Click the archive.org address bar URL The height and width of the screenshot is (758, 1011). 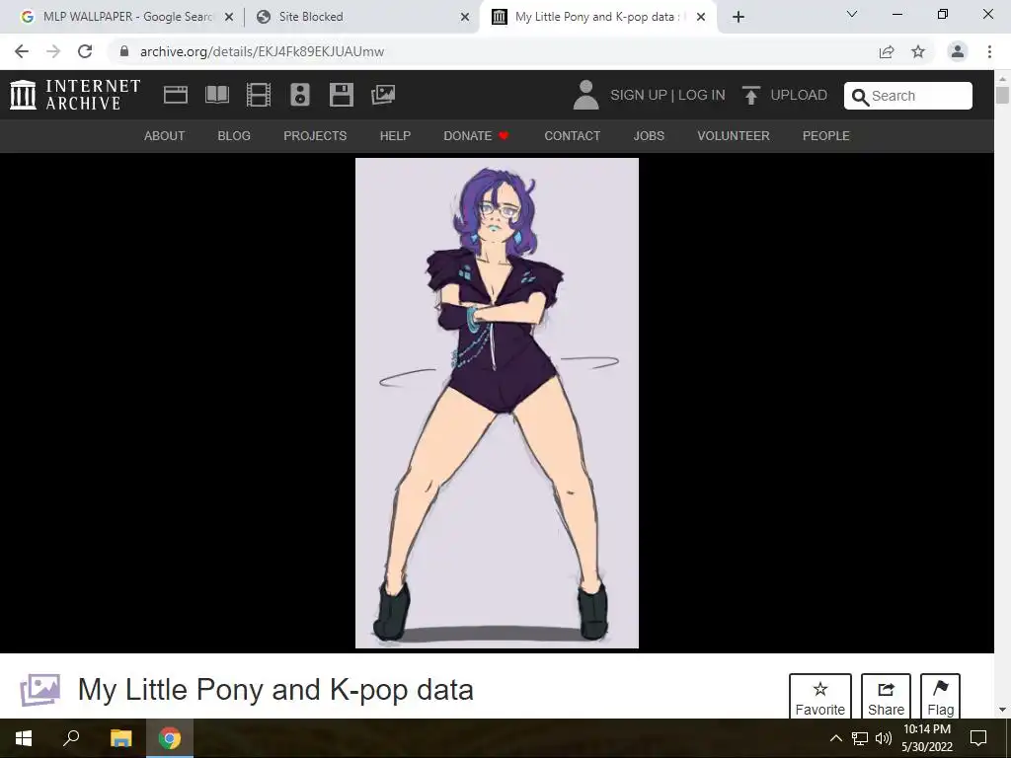click(x=262, y=51)
